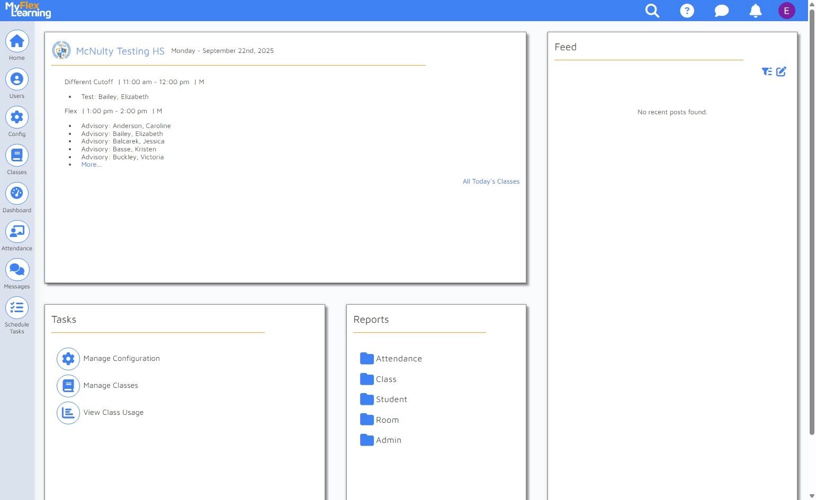
Task: Open the notifications bell
Action: [756, 11]
